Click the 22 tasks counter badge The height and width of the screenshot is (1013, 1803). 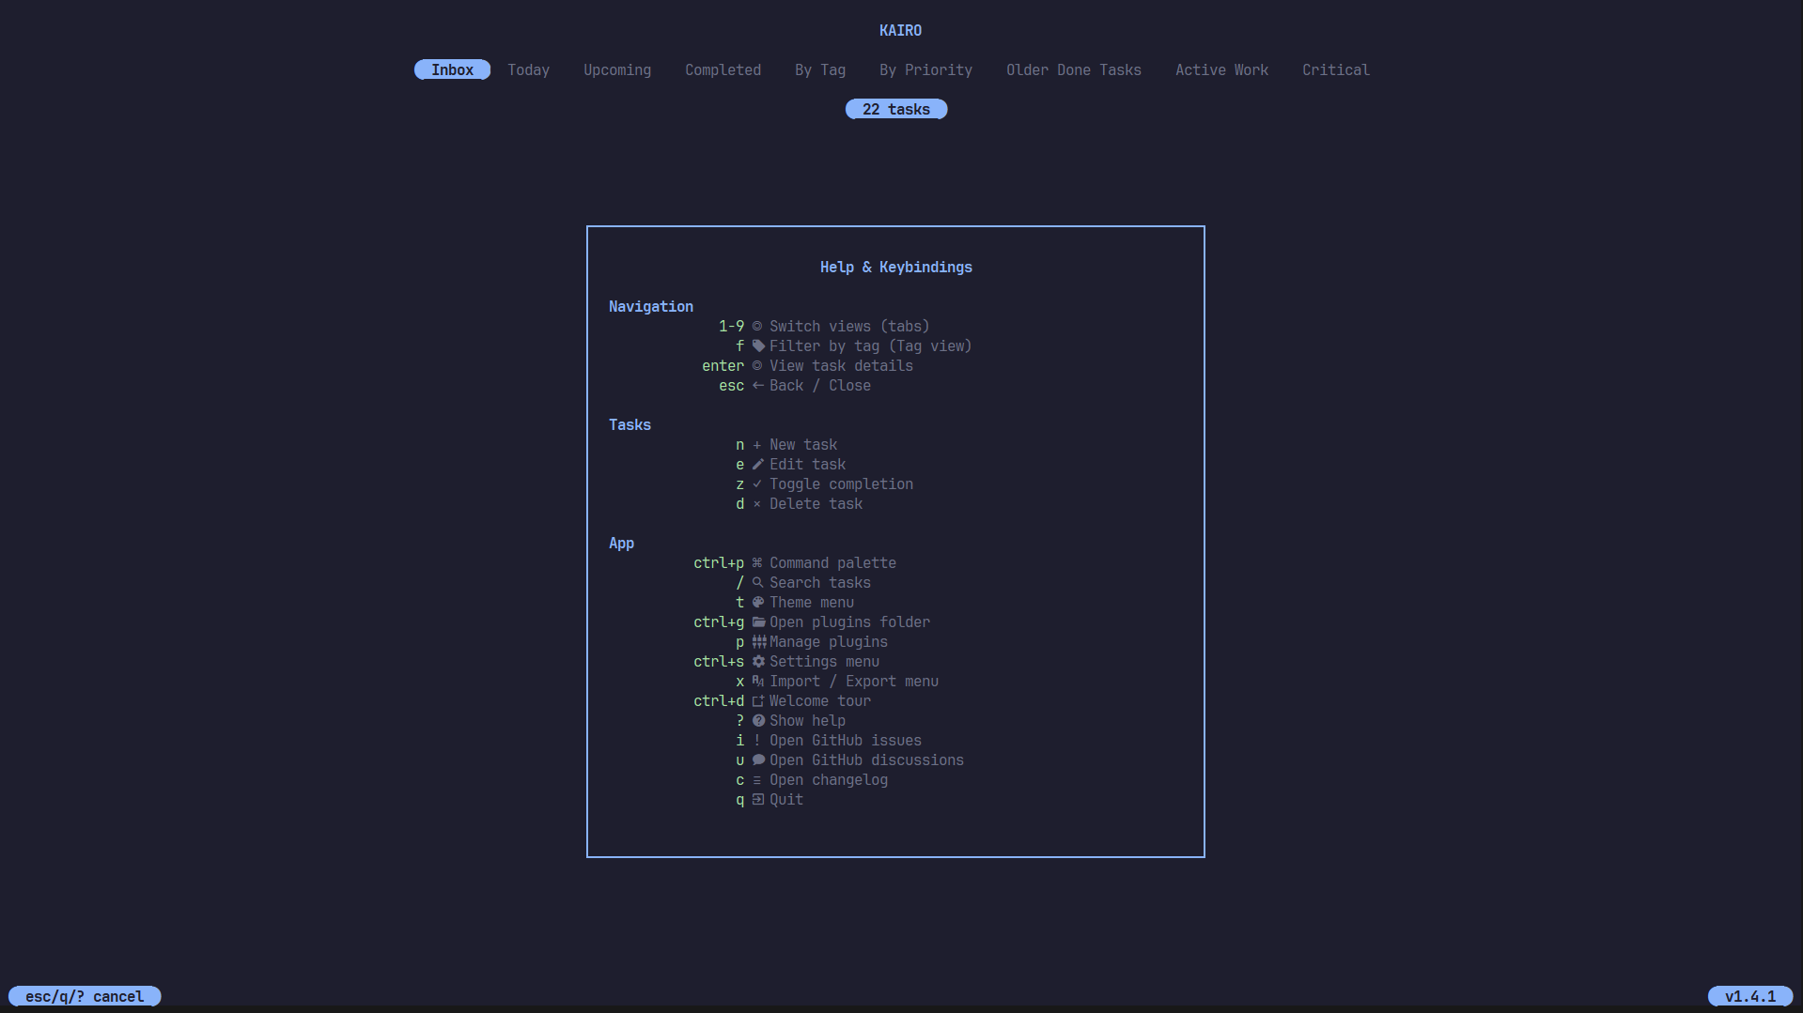click(896, 110)
